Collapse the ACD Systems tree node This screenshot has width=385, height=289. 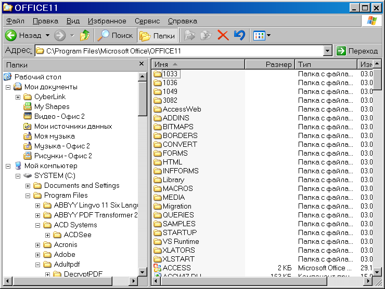(x=37, y=225)
